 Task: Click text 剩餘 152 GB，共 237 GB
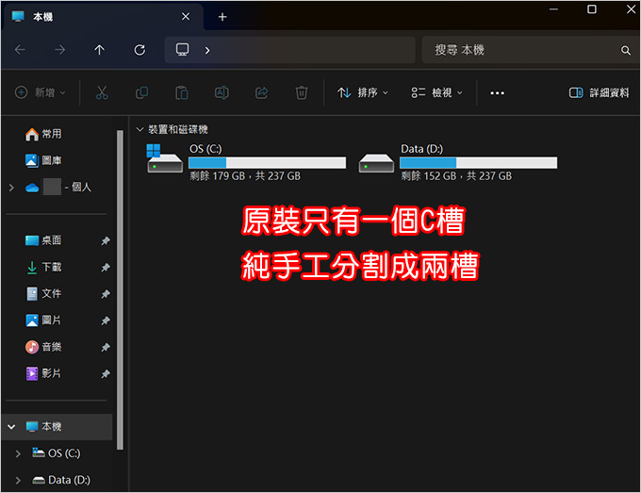pyautogui.click(x=456, y=176)
